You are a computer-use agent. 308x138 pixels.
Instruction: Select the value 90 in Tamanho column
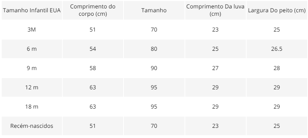154,68
